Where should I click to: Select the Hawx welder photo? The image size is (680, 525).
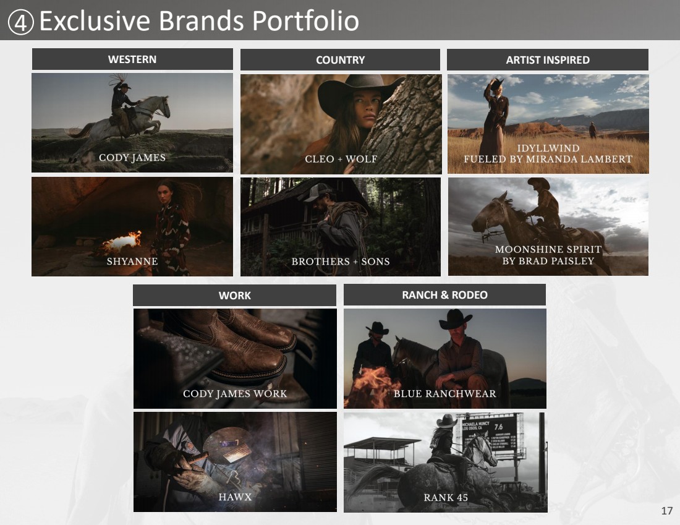235,461
